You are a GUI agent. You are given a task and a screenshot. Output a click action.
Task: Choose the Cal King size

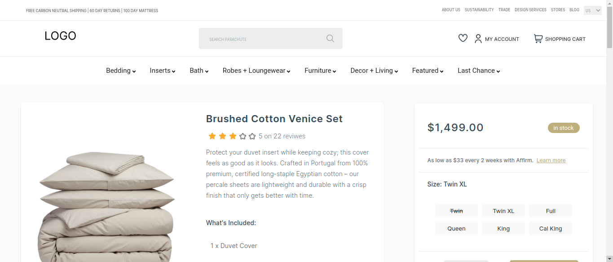click(551, 229)
